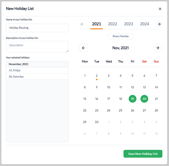169x166 pixels.
Task: Go to previous years with left arrow
Action: (82, 24)
